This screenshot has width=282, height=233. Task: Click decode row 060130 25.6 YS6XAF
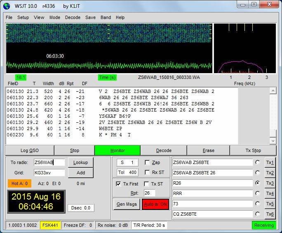tap(69, 116)
